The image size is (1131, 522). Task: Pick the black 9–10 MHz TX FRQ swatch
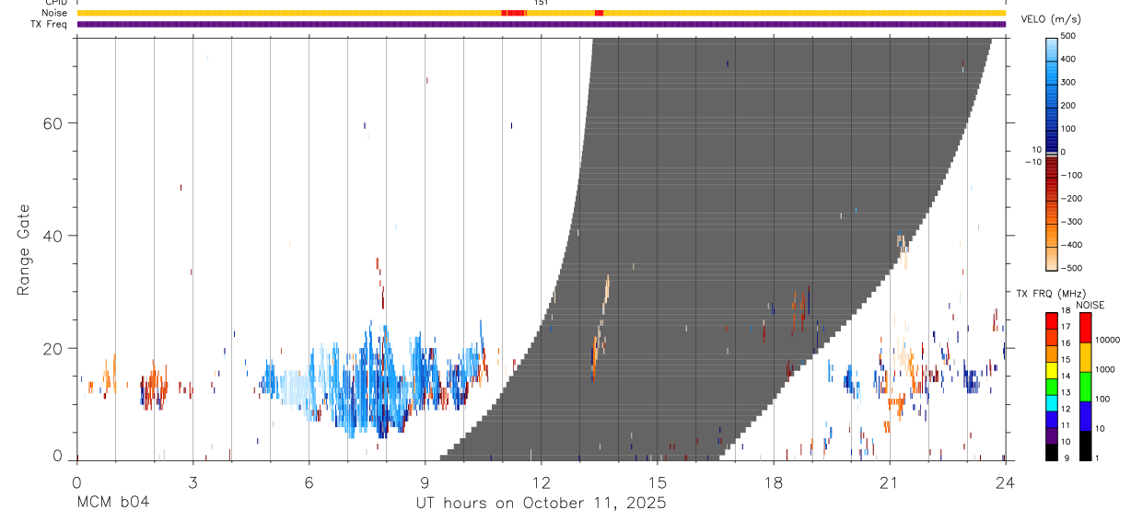point(1052,450)
